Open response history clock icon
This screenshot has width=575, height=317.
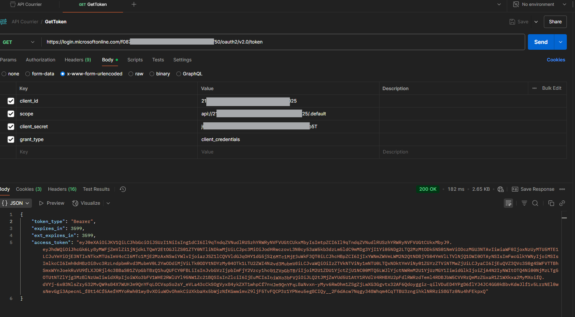[123, 189]
